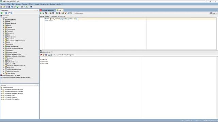
Task: Clear script output with the eraser icon
Action: coord(44,55)
